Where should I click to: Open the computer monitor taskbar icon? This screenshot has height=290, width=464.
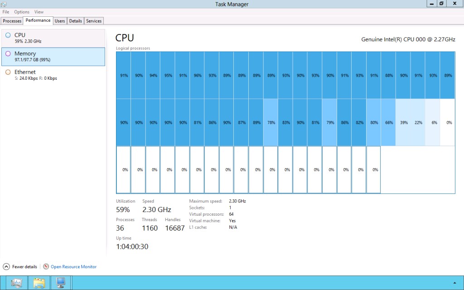coord(61,283)
